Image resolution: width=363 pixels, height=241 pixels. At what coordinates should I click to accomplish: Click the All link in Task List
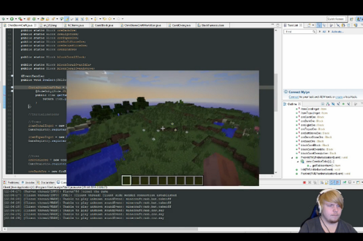click(324, 31)
